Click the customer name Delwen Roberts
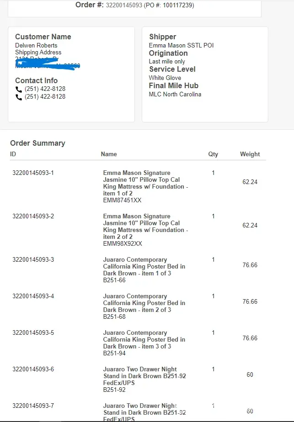Screen dimensions: 294x422 pyautogui.click(x=36, y=46)
